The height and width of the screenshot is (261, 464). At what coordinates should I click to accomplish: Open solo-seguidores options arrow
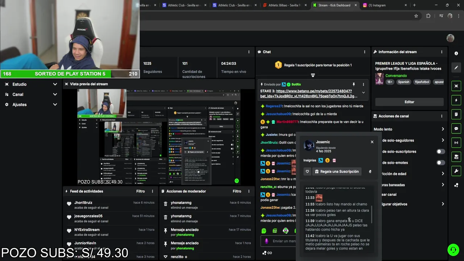pyautogui.click(x=443, y=140)
